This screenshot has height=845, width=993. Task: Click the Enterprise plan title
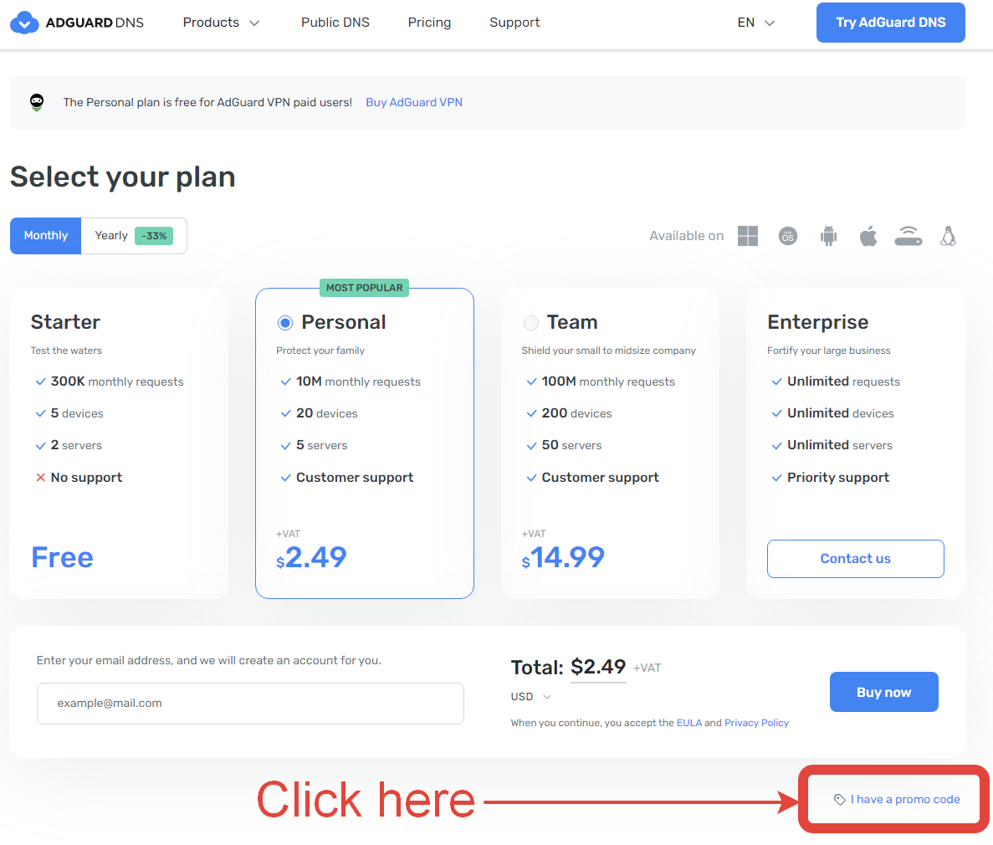pyautogui.click(x=817, y=322)
